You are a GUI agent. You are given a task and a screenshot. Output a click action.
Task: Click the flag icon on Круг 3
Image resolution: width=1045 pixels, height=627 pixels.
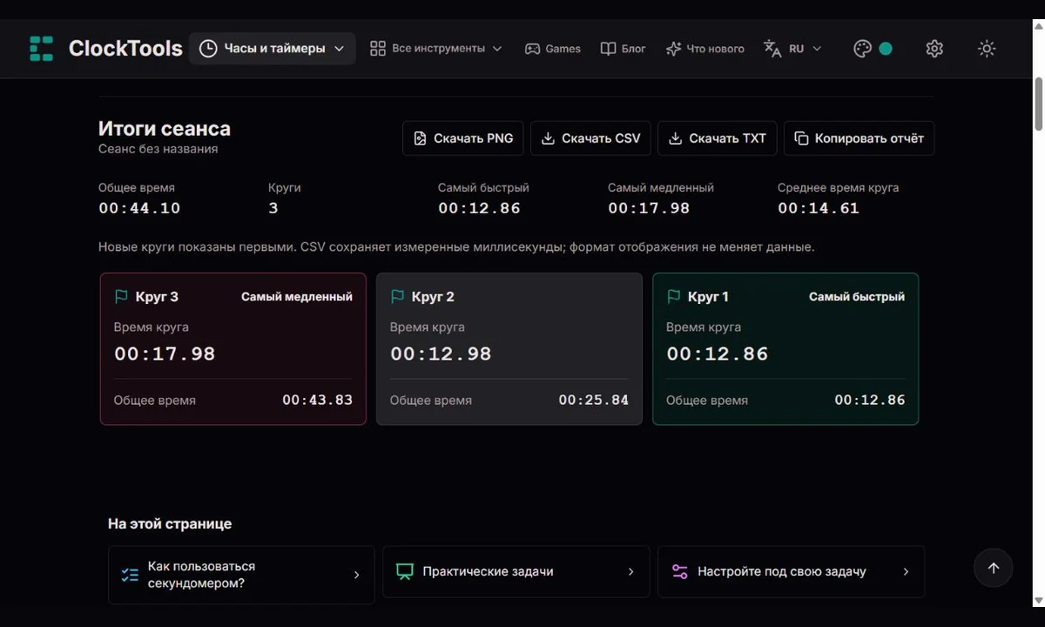point(121,297)
